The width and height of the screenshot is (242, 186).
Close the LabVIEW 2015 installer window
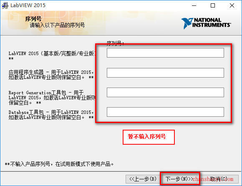(x=232, y=5)
